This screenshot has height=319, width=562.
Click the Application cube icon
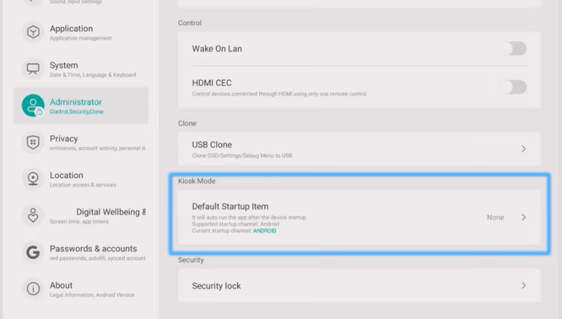coord(33,33)
